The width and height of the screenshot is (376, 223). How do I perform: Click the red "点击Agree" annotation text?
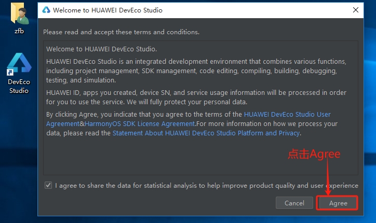314,154
